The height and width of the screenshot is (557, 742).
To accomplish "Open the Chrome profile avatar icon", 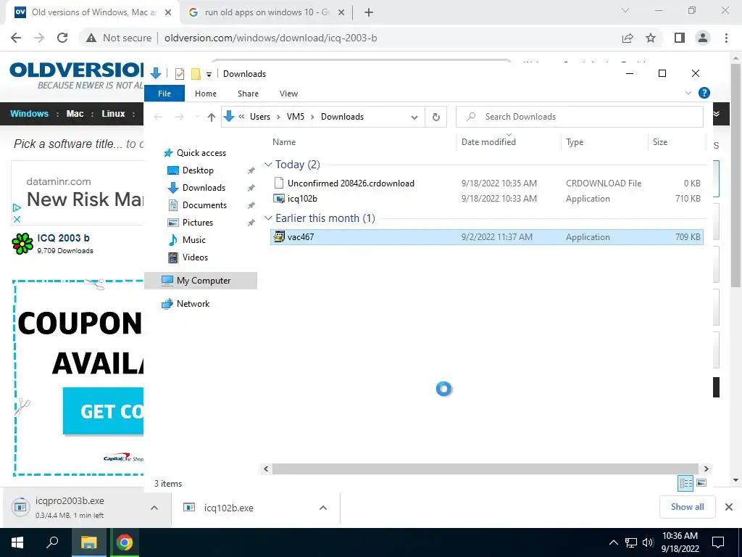I will tap(703, 38).
